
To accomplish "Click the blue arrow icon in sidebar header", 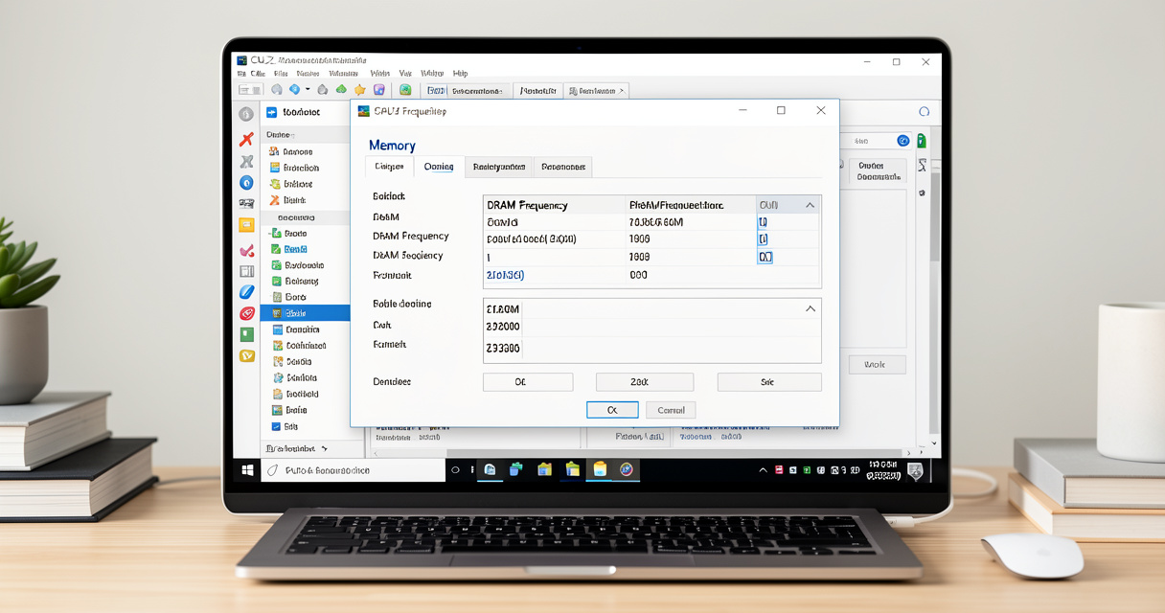I will tap(271, 112).
